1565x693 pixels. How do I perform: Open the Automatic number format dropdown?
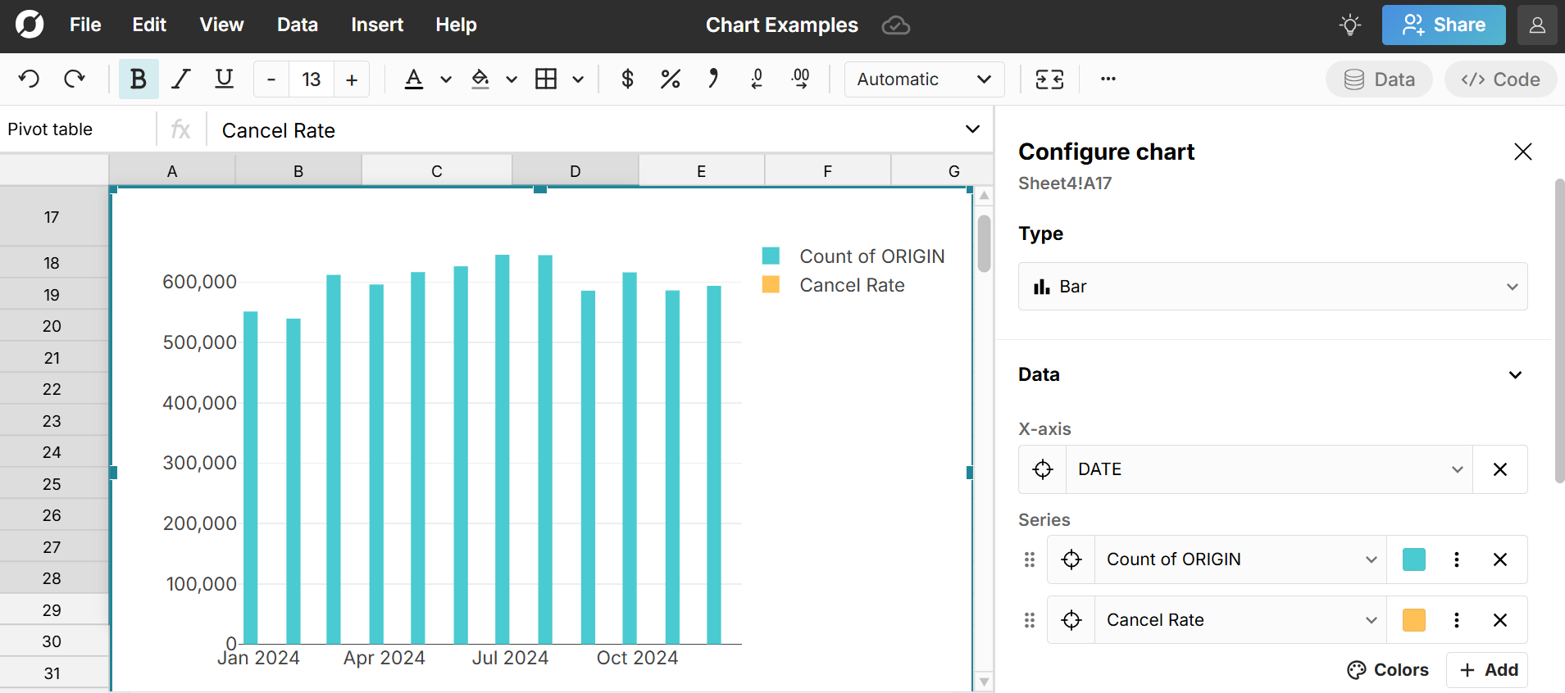[x=924, y=79]
